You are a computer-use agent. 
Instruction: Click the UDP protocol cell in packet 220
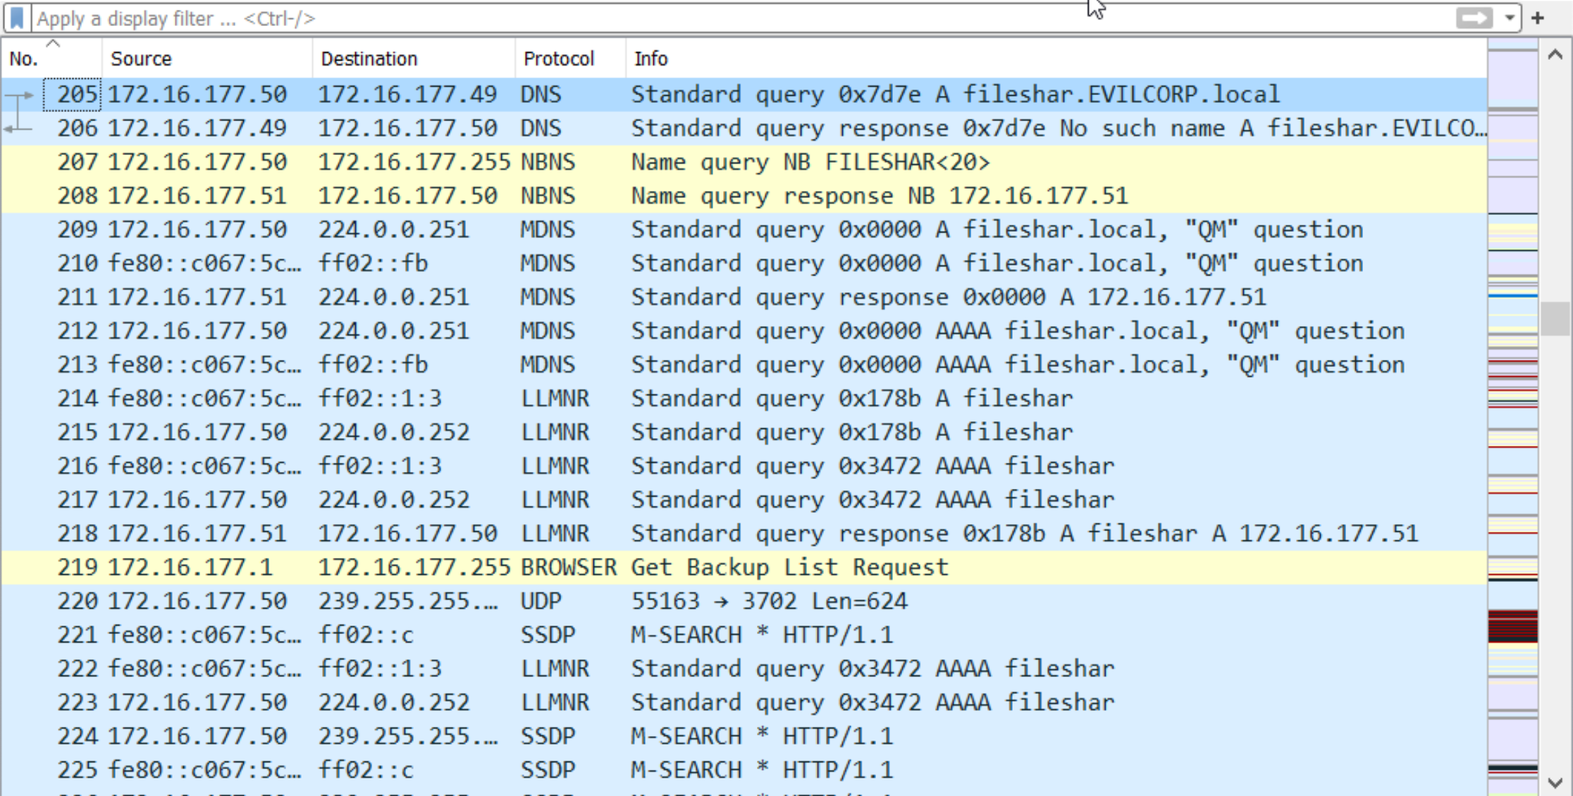click(x=541, y=602)
